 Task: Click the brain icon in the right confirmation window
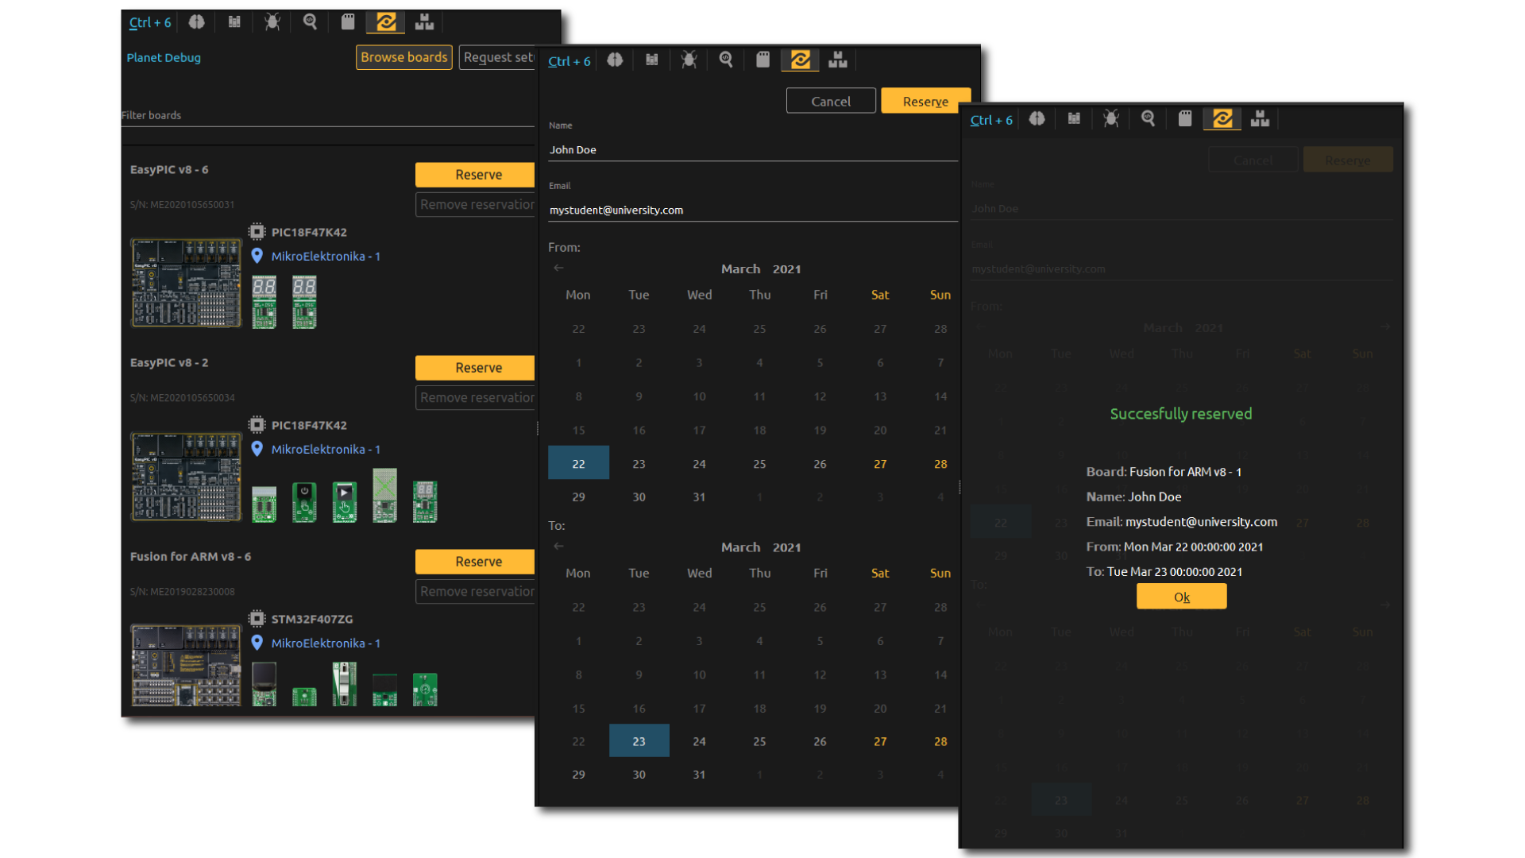tap(1037, 119)
